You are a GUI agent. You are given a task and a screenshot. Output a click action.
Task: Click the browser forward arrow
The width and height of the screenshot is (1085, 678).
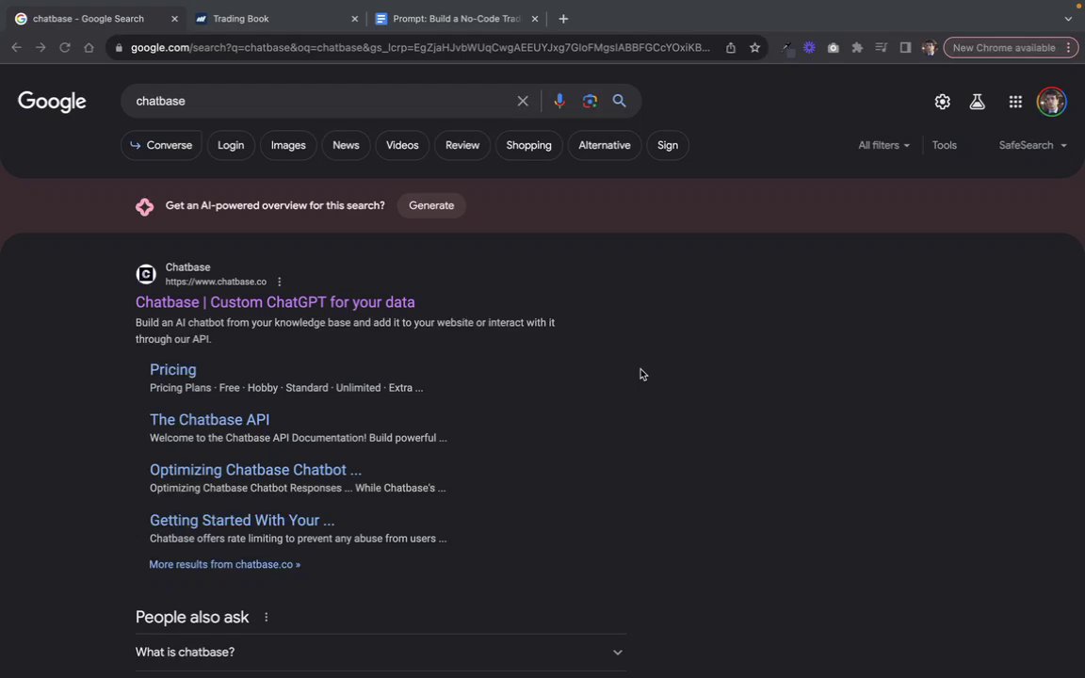[40, 48]
